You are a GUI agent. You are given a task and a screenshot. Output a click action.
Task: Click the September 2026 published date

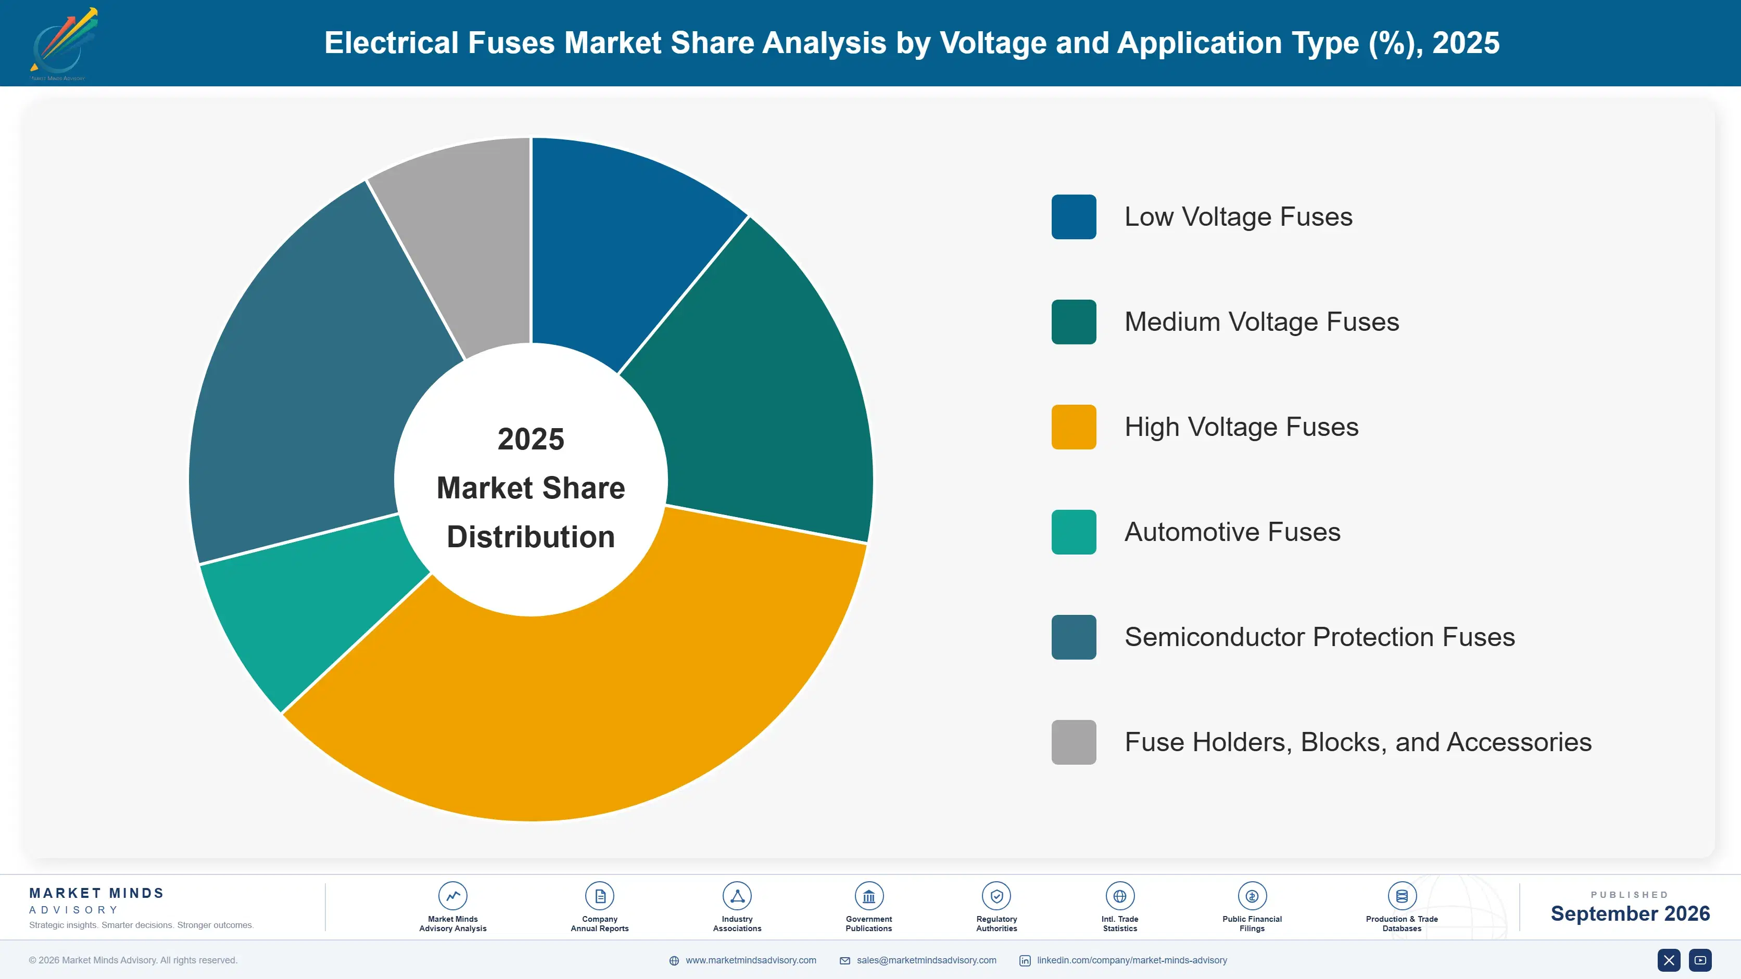tap(1630, 913)
